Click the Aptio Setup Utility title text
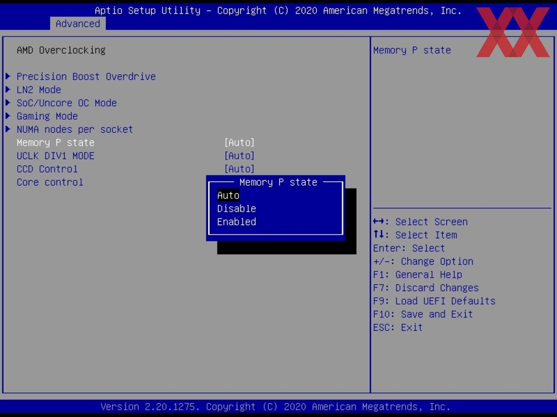Viewport: 557px width, 417px height. tap(278, 10)
